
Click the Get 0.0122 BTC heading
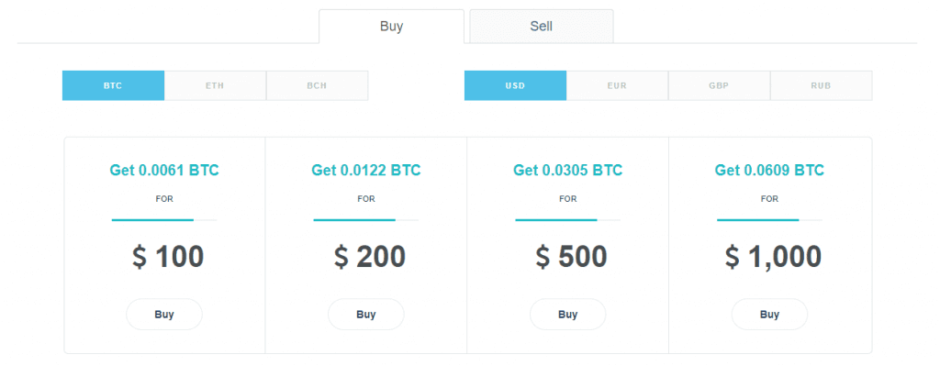(x=365, y=170)
